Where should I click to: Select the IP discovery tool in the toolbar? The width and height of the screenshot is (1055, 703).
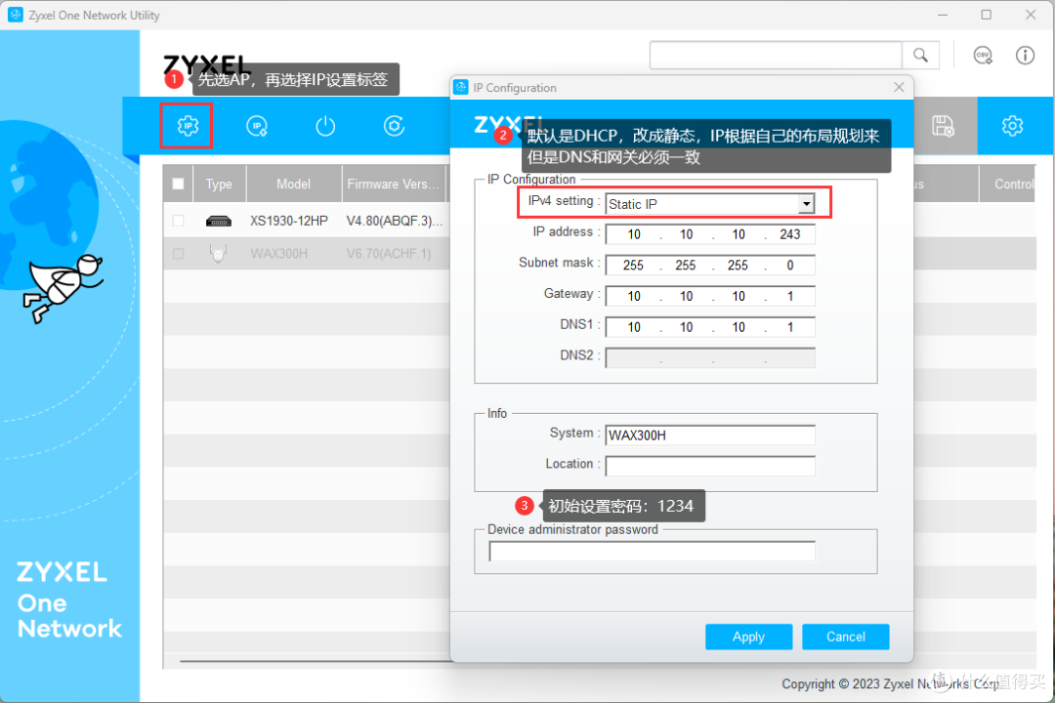pos(256,125)
